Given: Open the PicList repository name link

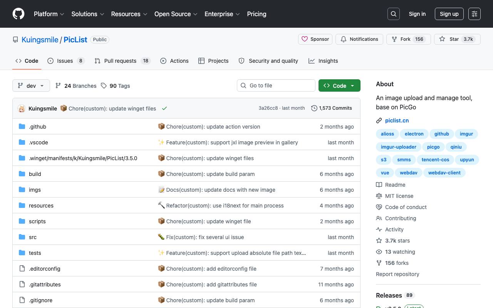Looking at the screenshot, I should (x=75, y=40).
